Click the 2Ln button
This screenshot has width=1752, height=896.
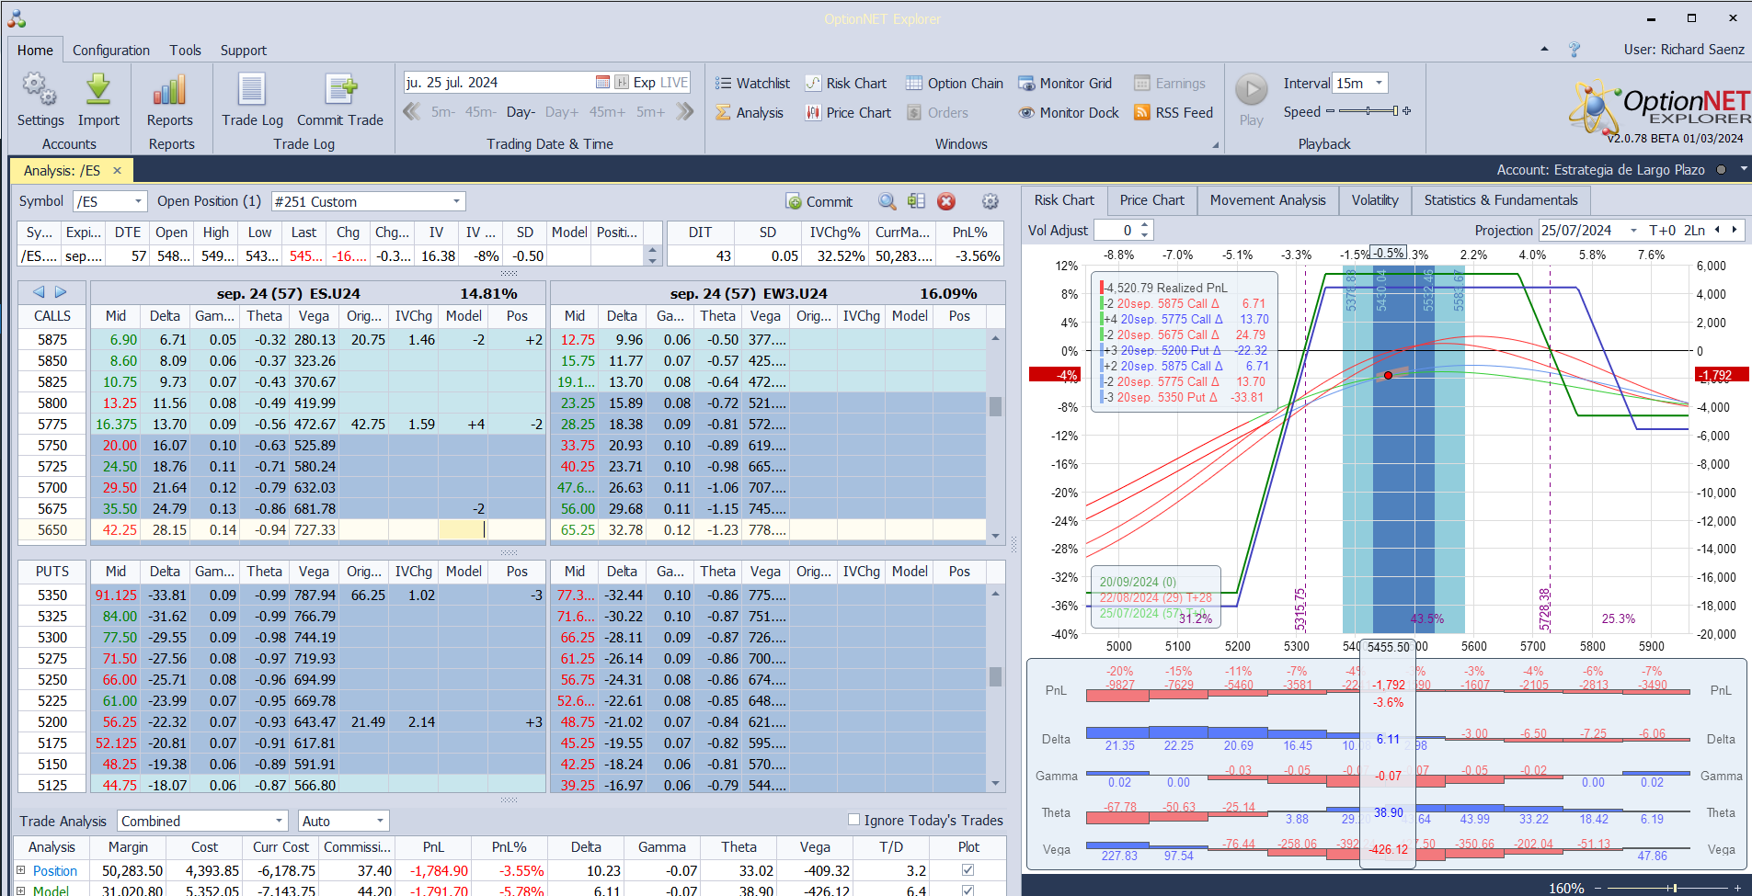click(1695, 231)
